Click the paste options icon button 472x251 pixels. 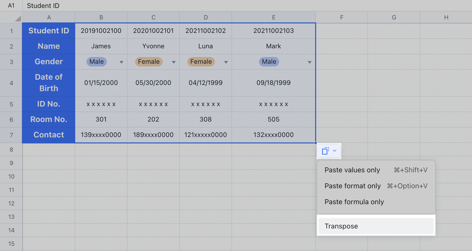pyautogui.click(x=329, y=151)
